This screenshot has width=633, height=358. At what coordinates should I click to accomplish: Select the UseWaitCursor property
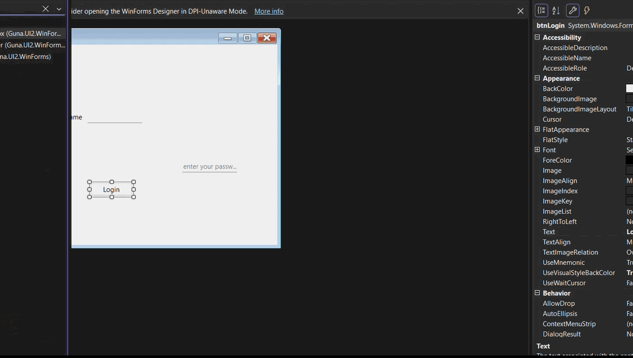(564, 283)
